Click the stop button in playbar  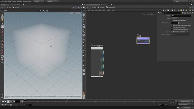pyautogui.click(x=8, y=101)
